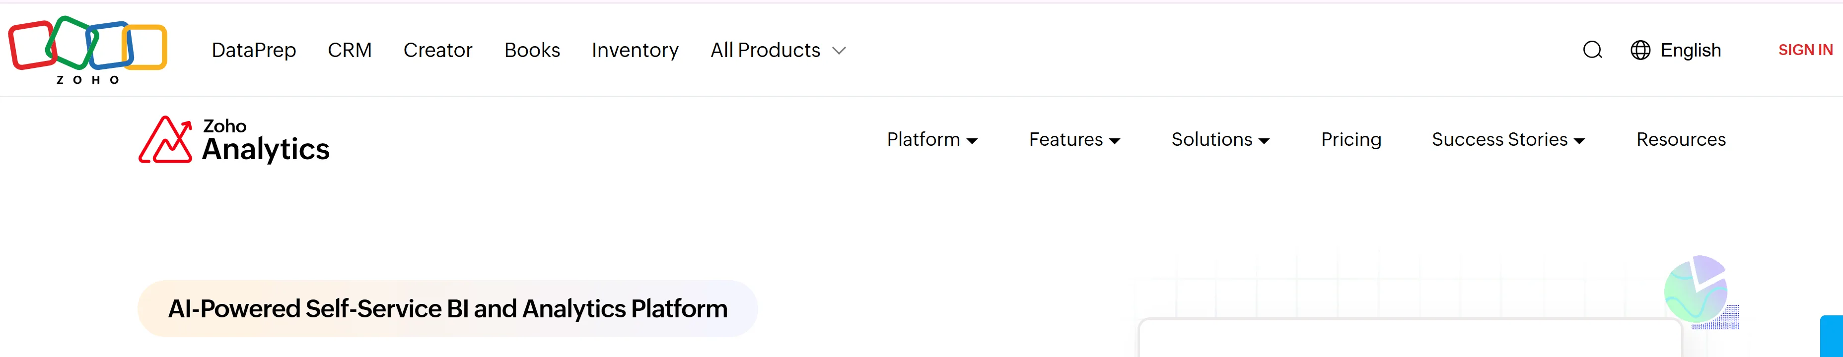Open the search magnifier icon
1843x357 pixels.
coord(1592,50)
